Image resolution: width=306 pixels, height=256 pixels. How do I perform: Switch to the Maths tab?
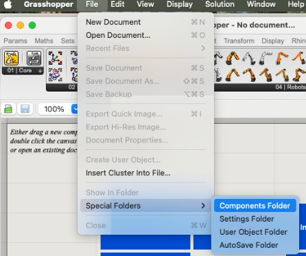pos(44,41)
